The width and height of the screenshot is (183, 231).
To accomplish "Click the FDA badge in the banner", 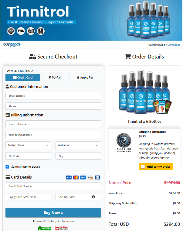I will click(21, 31).
